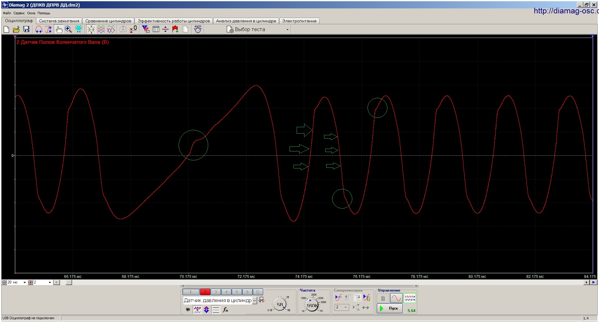
Task: Open the 20 мс time scale dropdown
Action: (25, 283)
